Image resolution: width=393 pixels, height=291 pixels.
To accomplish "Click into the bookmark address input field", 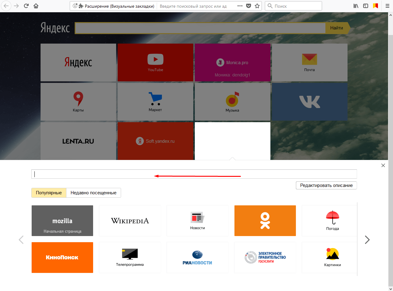I will pyautogui.click(x=194, y=174).
